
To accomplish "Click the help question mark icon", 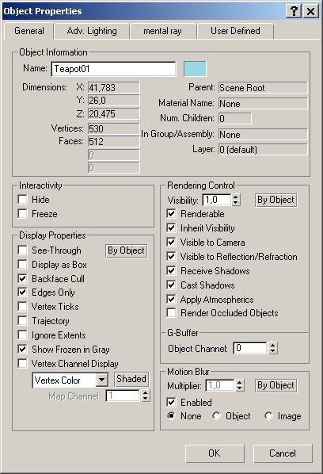I will (x=294, y=11).
